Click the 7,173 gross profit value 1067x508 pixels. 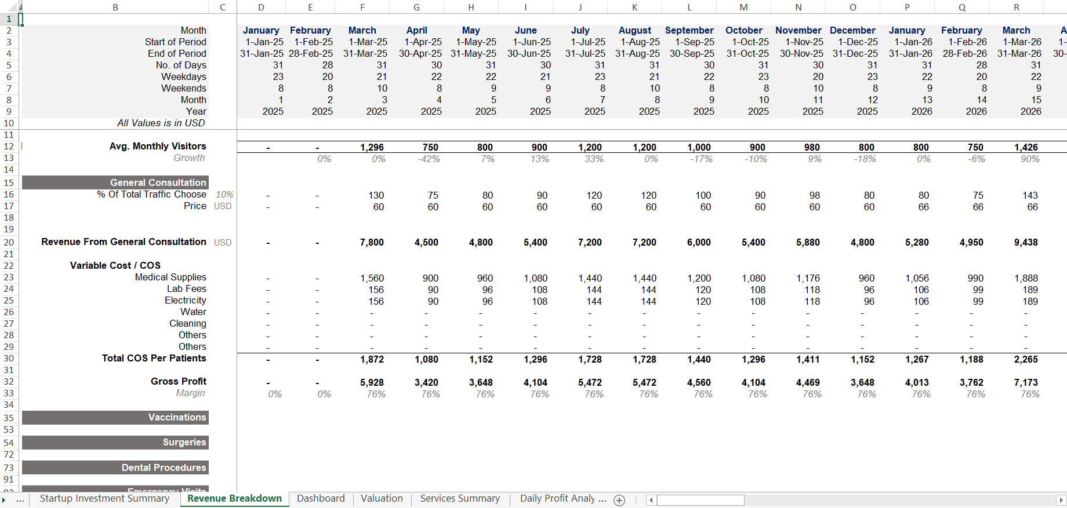click(x=1026, y=383)
